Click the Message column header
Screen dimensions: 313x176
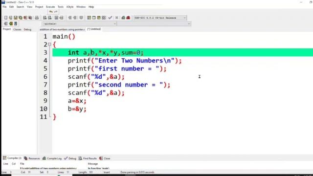[x=93, y=164]
